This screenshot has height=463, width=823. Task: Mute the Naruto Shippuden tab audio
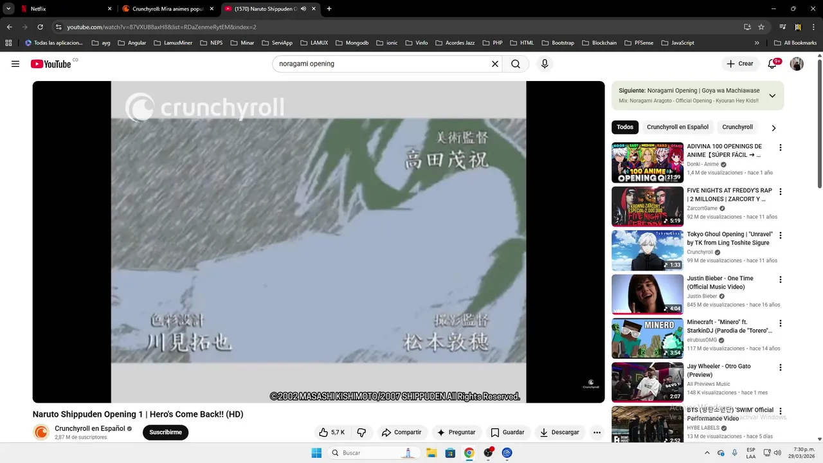pos(303,9)
